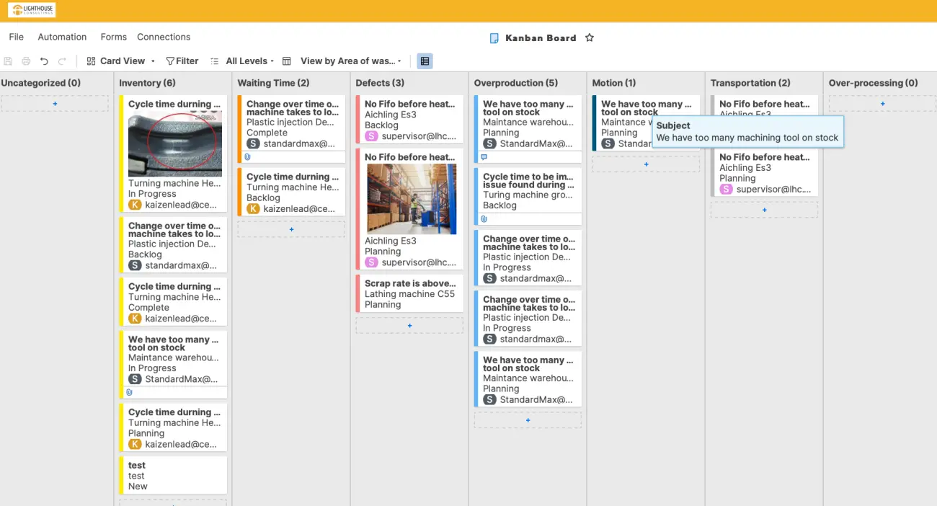Click the Save icon in the toolbar
The image size is (937, 506).
click(x=9, y=61)
